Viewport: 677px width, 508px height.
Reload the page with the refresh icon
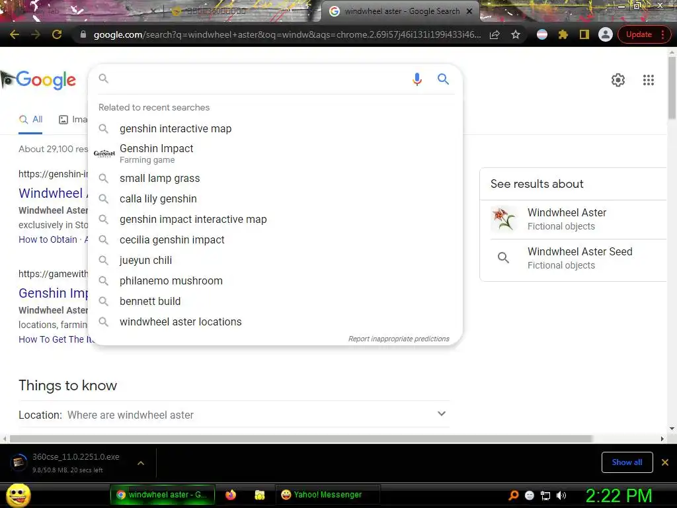pos(57,34)
